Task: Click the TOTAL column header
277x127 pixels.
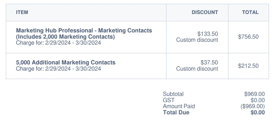Action: click(x=250, y=12)
